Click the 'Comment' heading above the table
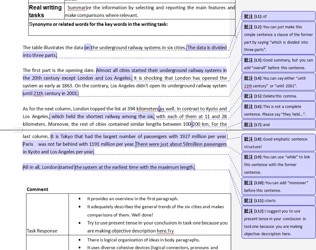This screenshot has height=250, width=316. [x=38, y=189]
